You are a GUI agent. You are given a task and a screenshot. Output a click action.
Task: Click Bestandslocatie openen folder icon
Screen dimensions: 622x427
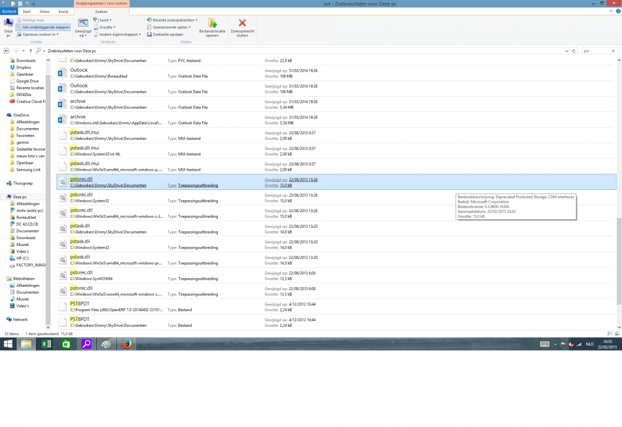click(213, 27)
